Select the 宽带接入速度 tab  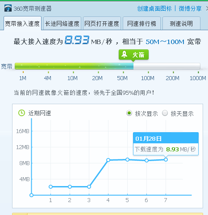(x=22, y=24)
